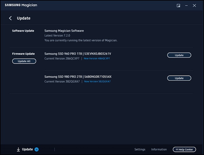Viewport: 204px width, 155px height.
Task: Go back using the left arrow icon
Action: click(x=10, y=18)
